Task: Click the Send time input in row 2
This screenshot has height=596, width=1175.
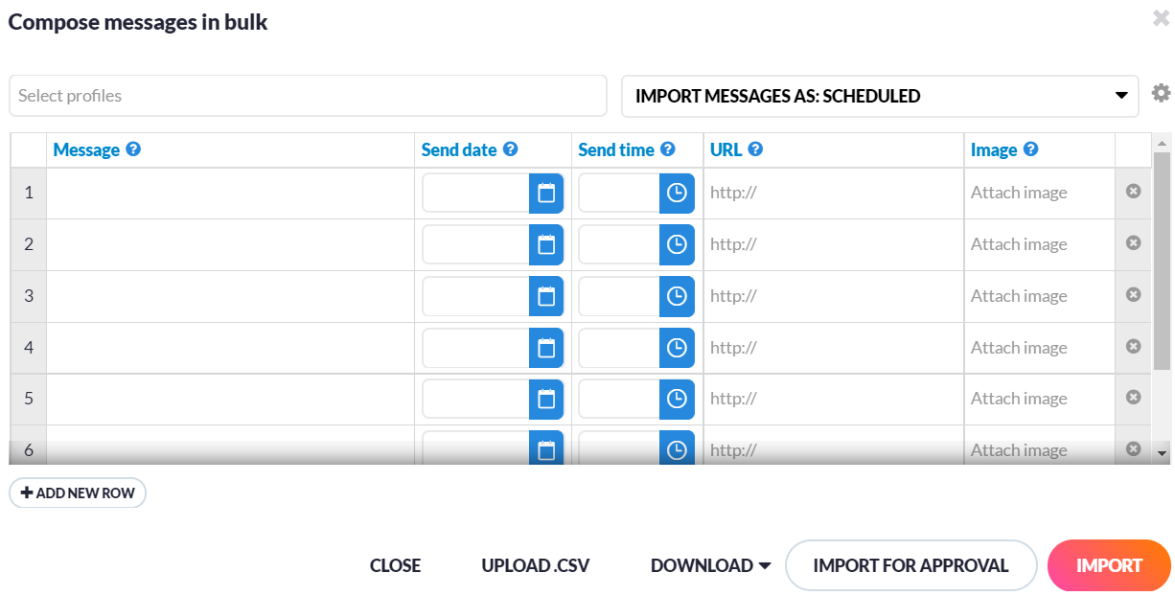Action: [x=619, y=244]
